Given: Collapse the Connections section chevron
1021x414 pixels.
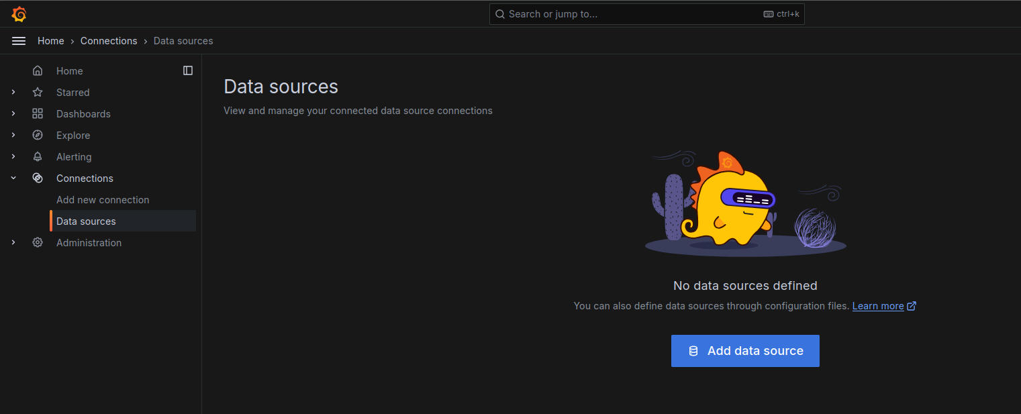Looking at the screenshot, I should [13, 178].
